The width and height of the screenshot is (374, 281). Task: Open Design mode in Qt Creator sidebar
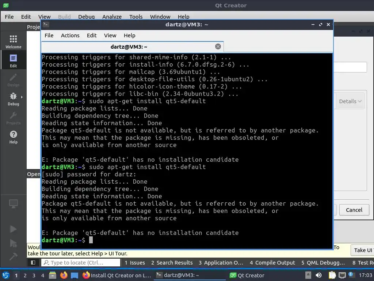click(x=14, y=80)
